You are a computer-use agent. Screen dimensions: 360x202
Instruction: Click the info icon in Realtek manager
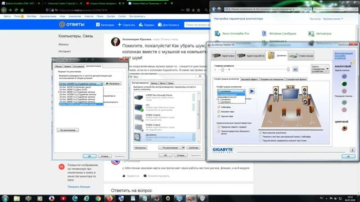[352, 150]
